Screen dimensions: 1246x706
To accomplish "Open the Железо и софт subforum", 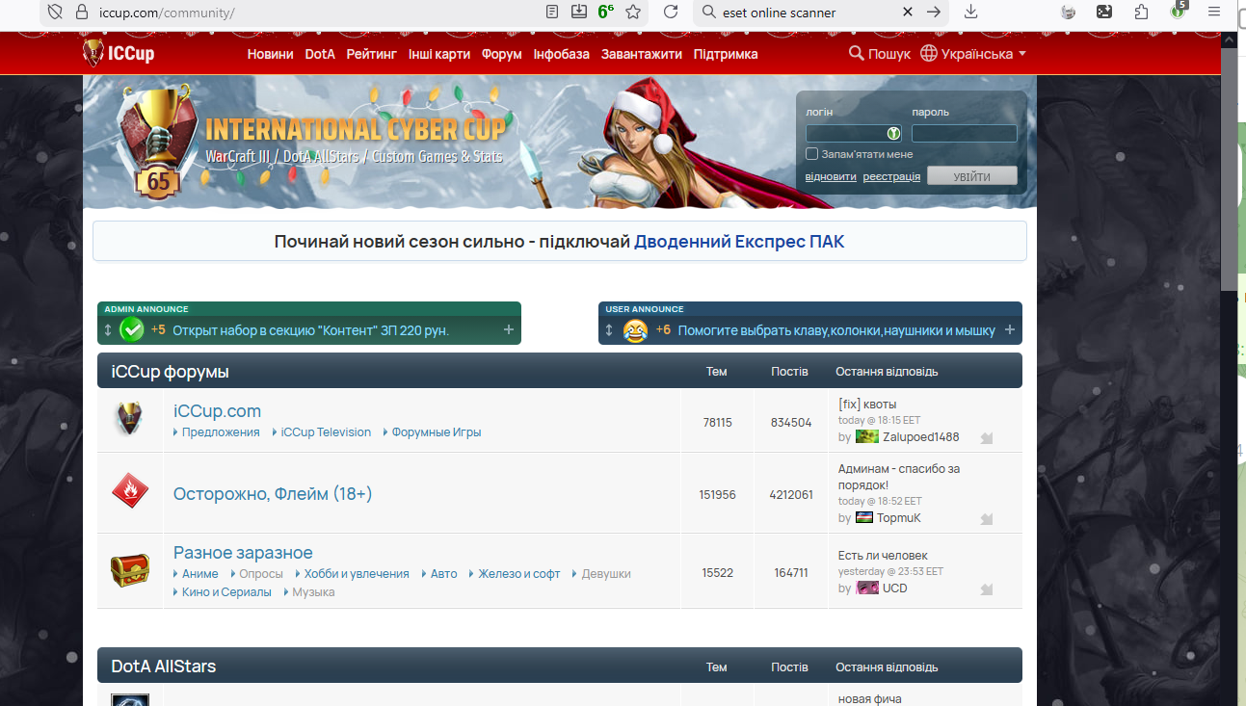I will pyautogui.click(x=519, y=574).
